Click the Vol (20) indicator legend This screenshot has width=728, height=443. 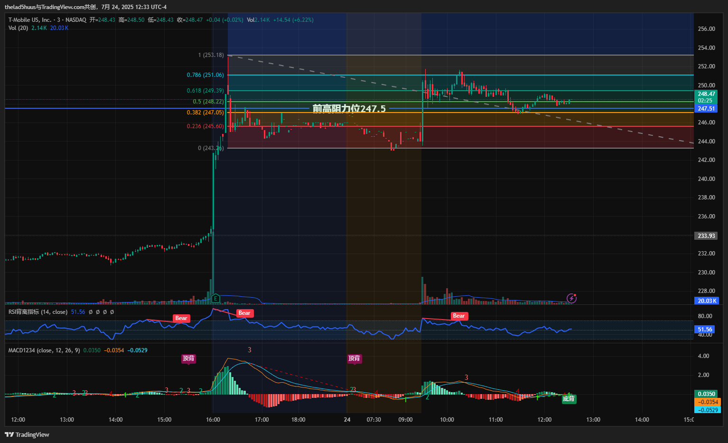[18, 28]
